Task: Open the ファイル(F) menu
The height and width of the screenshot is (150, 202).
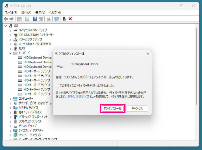Action: (x=11, y=12)
